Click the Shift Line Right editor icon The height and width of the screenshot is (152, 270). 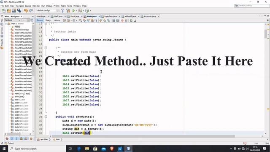(x=117, y=21)
